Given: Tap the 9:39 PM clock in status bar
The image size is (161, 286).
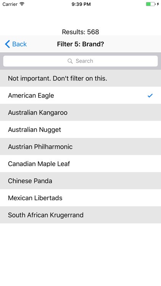Looking at the screenshot, I should pyautogui.click(x=81, y=4).
